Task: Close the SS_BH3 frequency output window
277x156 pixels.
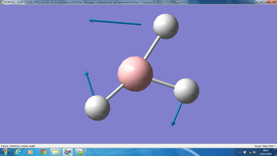Action: pyautogui.click(x=272, y=2)
